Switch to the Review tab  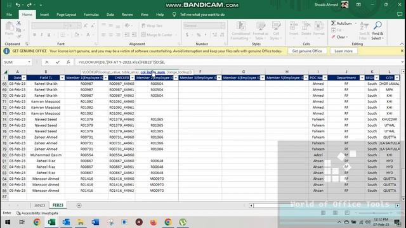[127, 15]
